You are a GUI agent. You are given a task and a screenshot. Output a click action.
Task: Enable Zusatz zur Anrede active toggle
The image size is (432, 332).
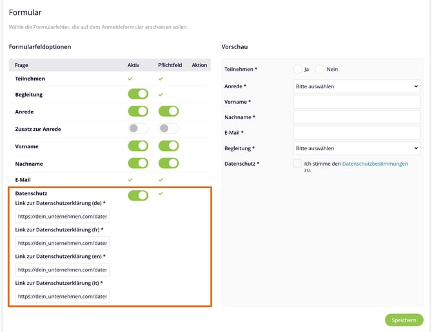point(138,129)
